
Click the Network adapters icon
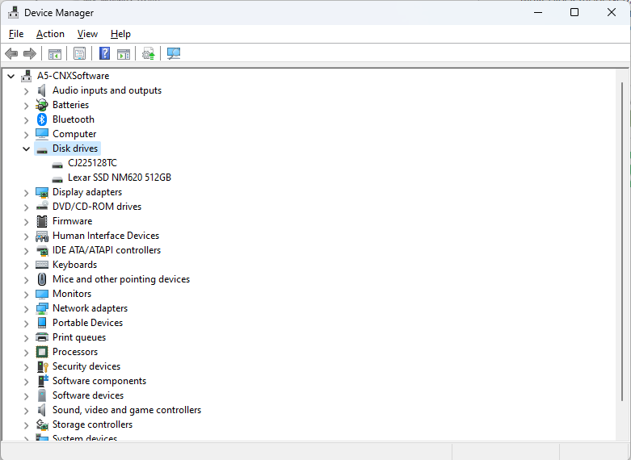click(42, 308)
